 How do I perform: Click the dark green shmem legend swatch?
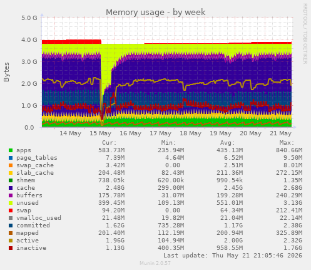11,180
